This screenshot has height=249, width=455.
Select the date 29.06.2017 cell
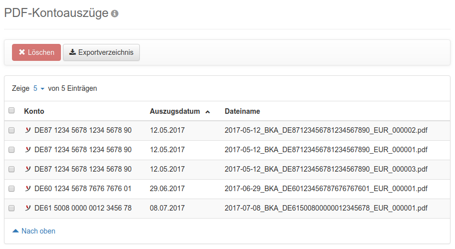click(x=167, y=189)
